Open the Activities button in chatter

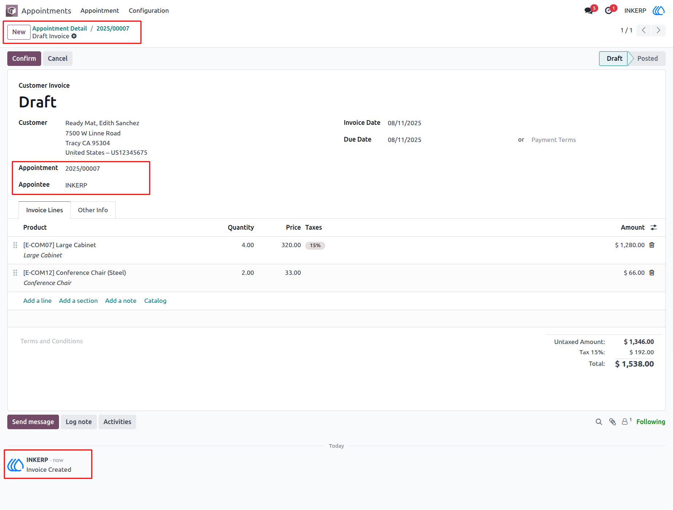117,422
